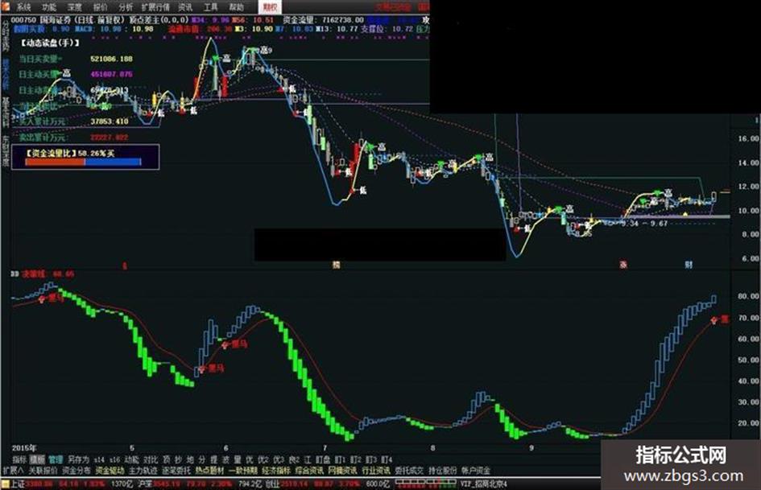This screenshot has width=761, height=490.
Task: Select the 技术分析 sidebar item
Action: coord(6,75)
